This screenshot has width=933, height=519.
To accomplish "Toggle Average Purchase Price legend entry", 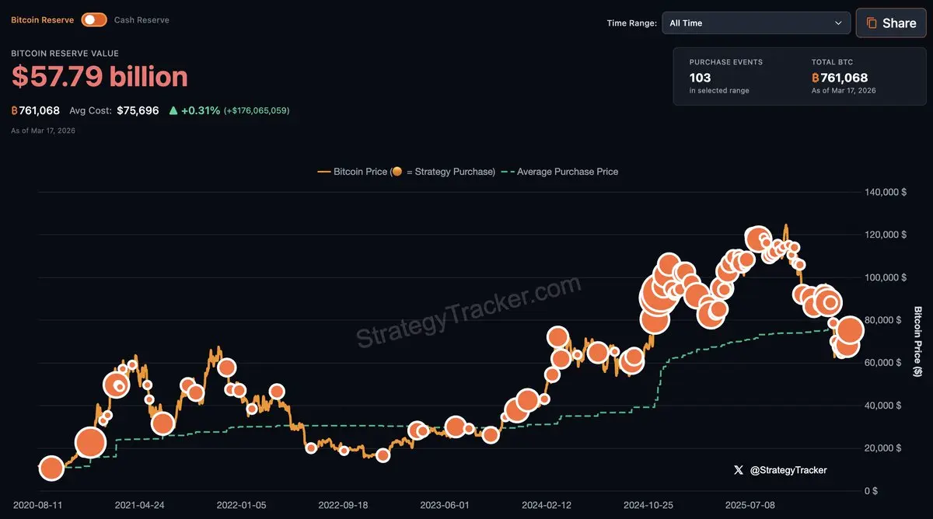I will click(x=560, y=172).
